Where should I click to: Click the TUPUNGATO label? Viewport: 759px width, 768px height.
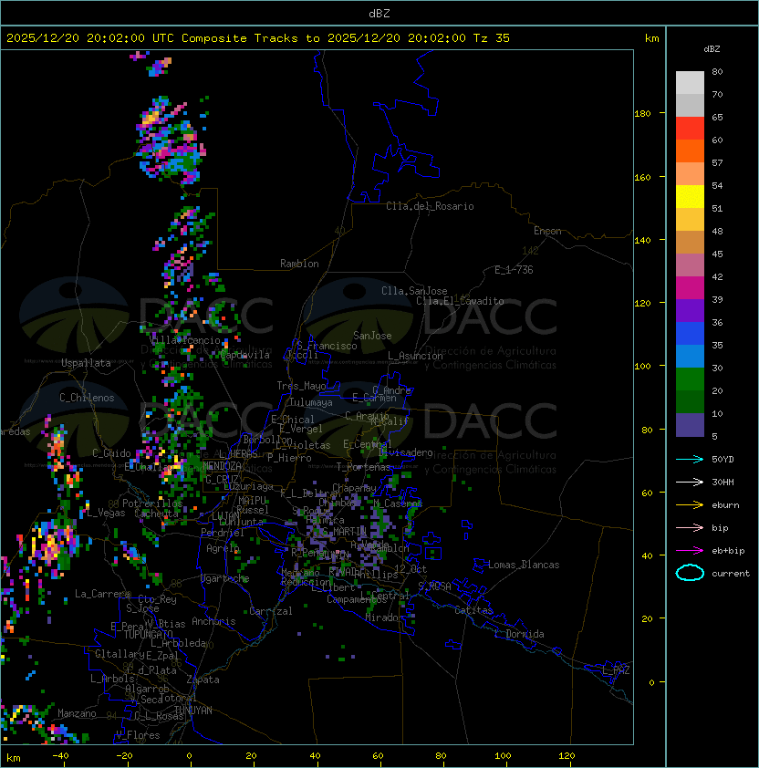pos(148,635)
